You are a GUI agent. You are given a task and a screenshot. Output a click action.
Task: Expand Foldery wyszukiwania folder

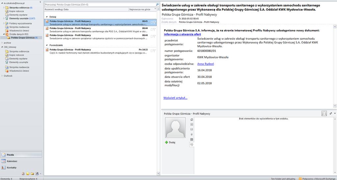(x=4, y=23)
